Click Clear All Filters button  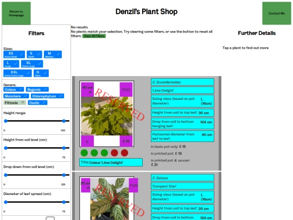click(94, 36)
